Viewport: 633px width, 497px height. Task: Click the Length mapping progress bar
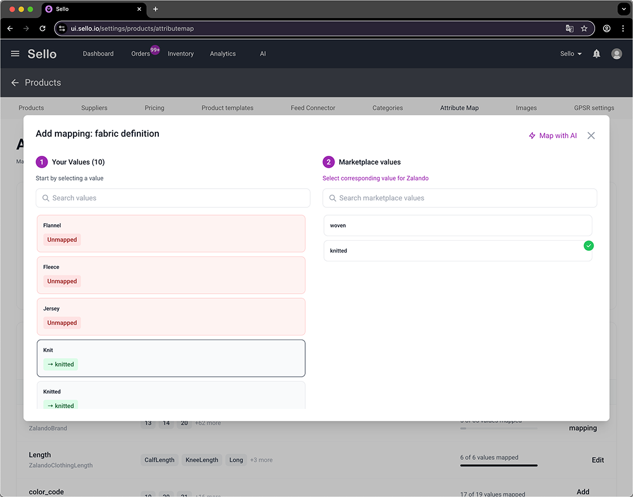click(x=498, y=465)
